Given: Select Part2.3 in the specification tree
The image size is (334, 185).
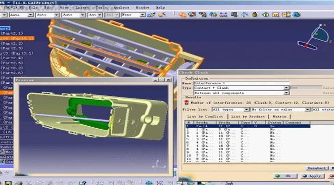Looking at the screenshot, I should [12, 48].
